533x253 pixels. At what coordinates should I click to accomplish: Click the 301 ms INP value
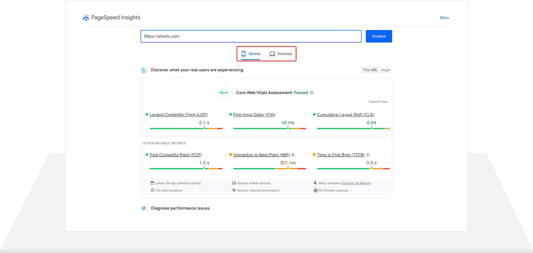point(288,163)
